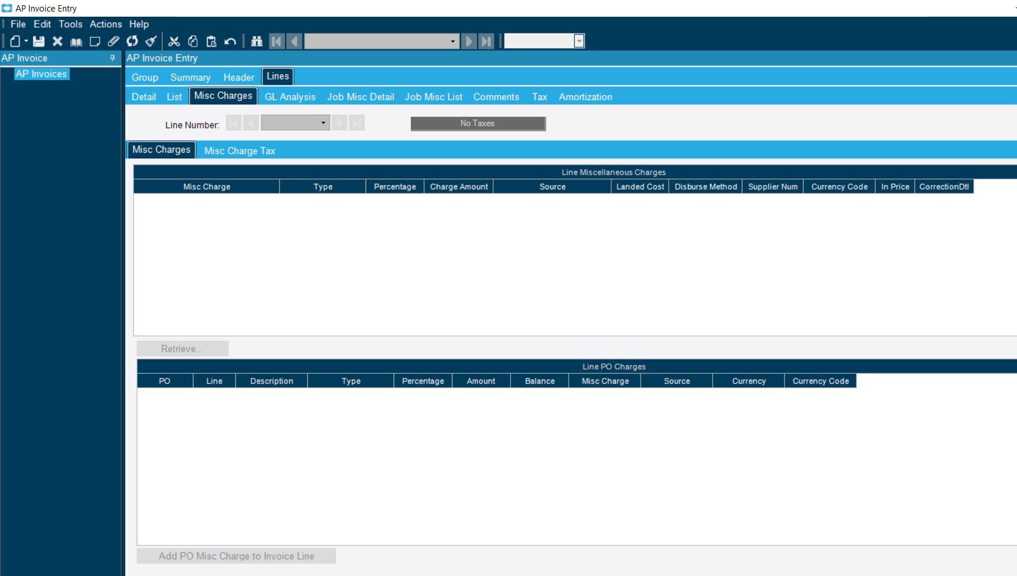Open the GL Analysis tab
The width and height of the screenshot is (1017, 576).
pos(290,97)
